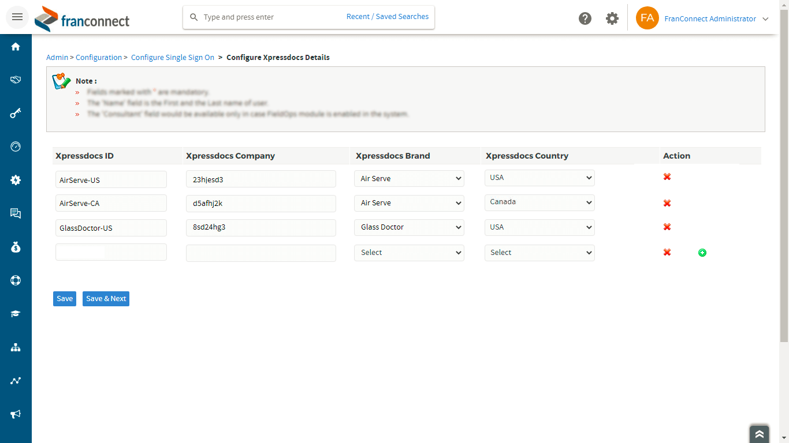Open the line chart analytics icon
Viewport: 789px width, 443px height.
coord(16,381)
